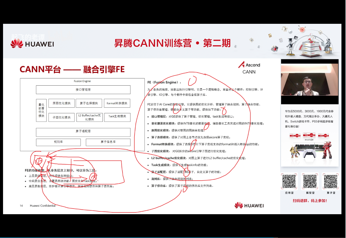Select the format转换模块 block
The width and height of the screenshot is (346, 238).
click(117, 103)
